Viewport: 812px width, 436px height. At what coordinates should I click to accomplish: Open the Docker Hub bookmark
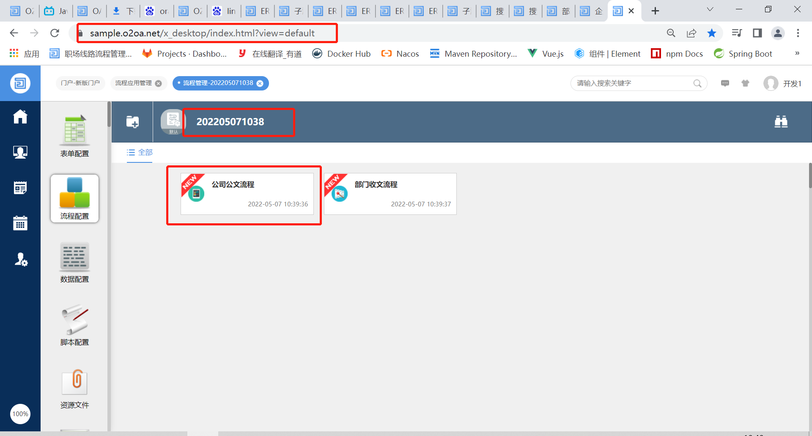click(341, 54)
